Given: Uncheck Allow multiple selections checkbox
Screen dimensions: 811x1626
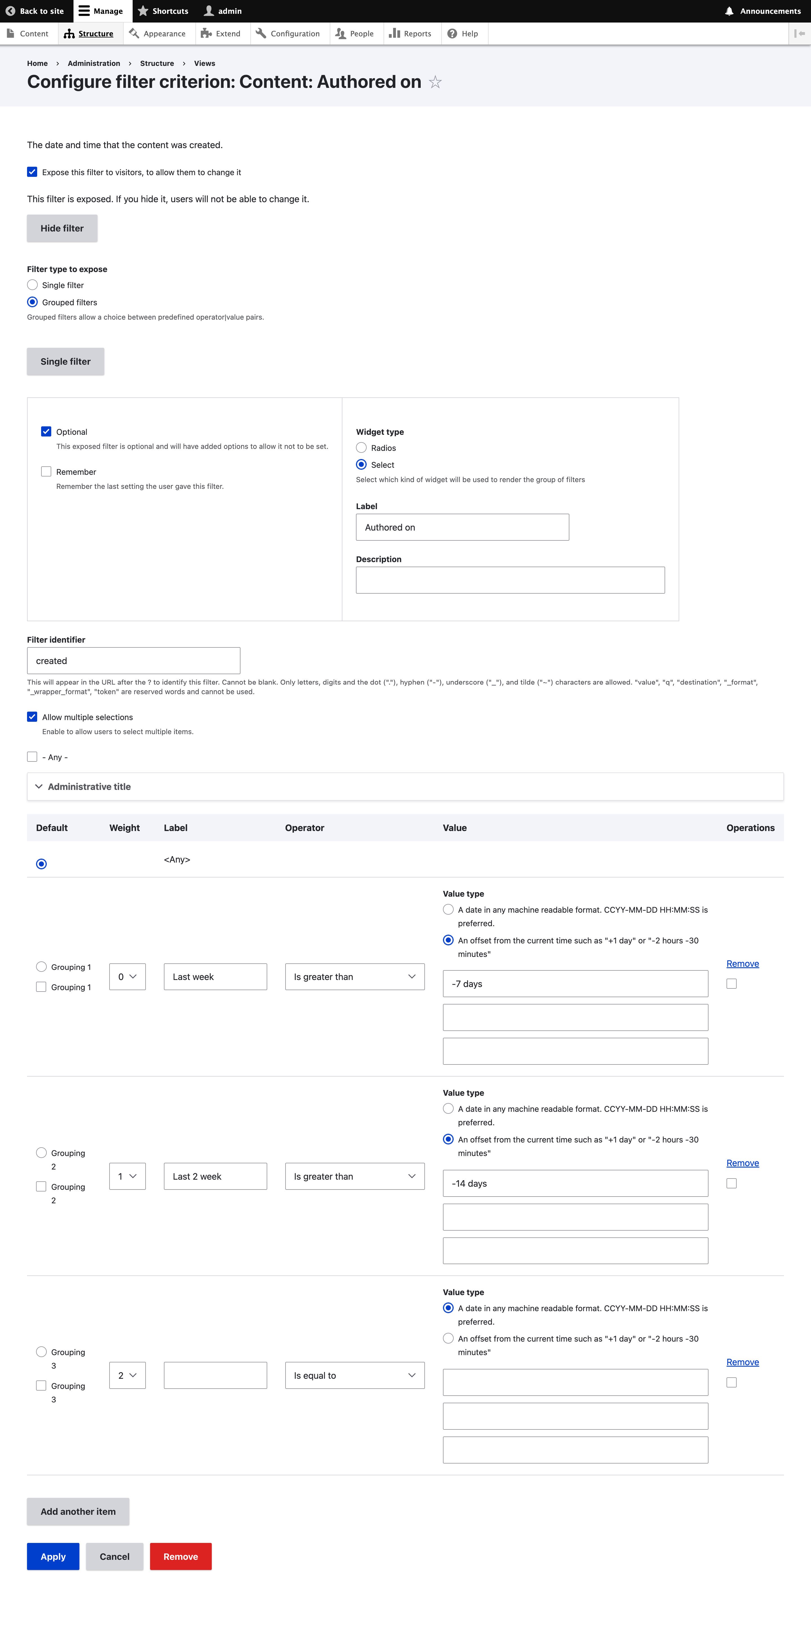Looking at the screenshot, I should point(32,716).
